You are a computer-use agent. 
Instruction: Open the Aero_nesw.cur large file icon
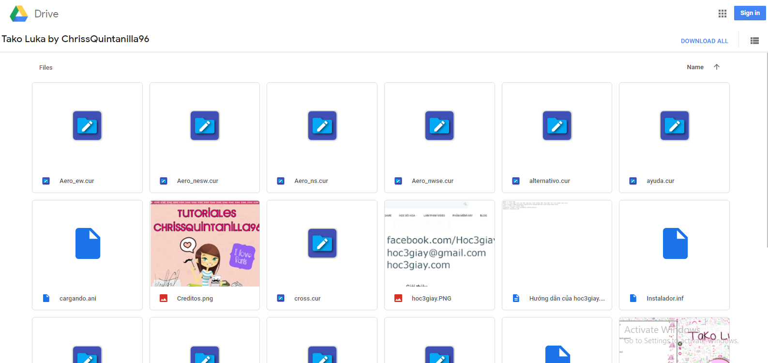point(205,126)
